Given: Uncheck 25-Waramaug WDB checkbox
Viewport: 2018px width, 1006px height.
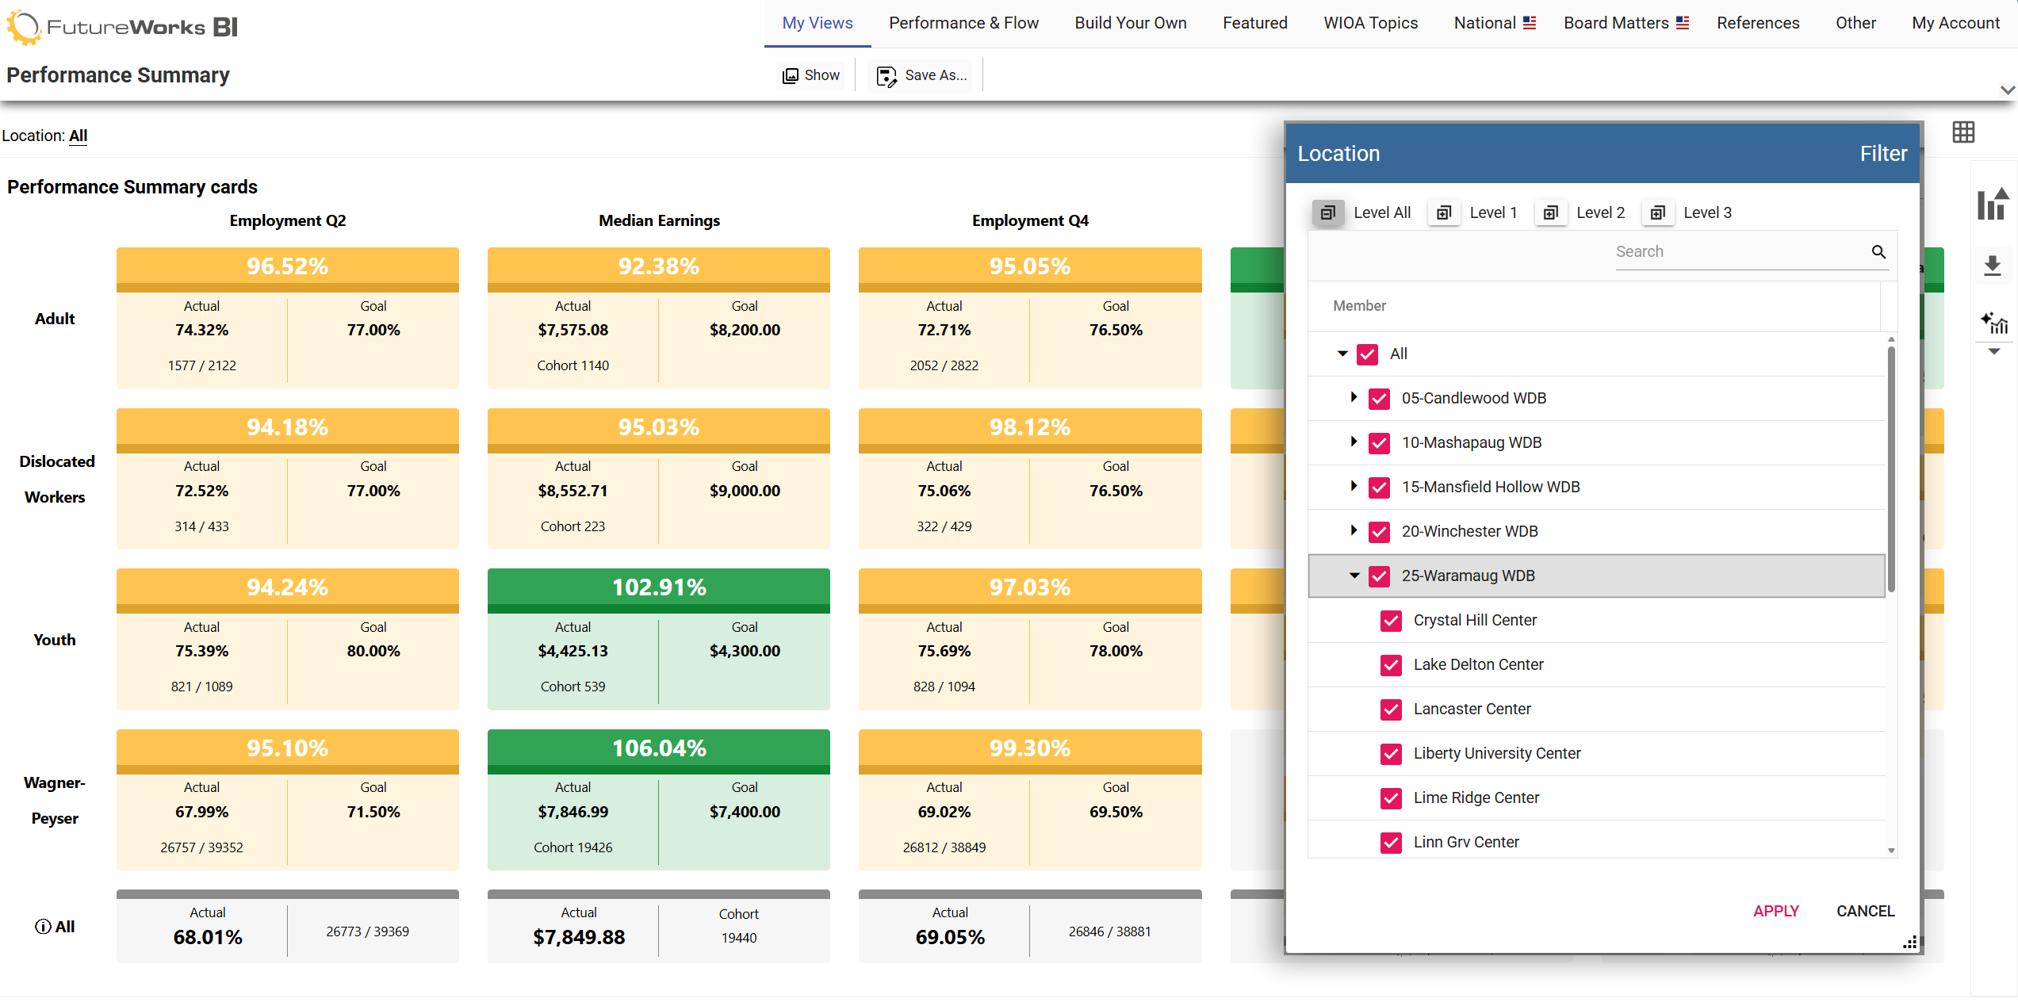Looking at the screenshot, I should [1379, 576].
